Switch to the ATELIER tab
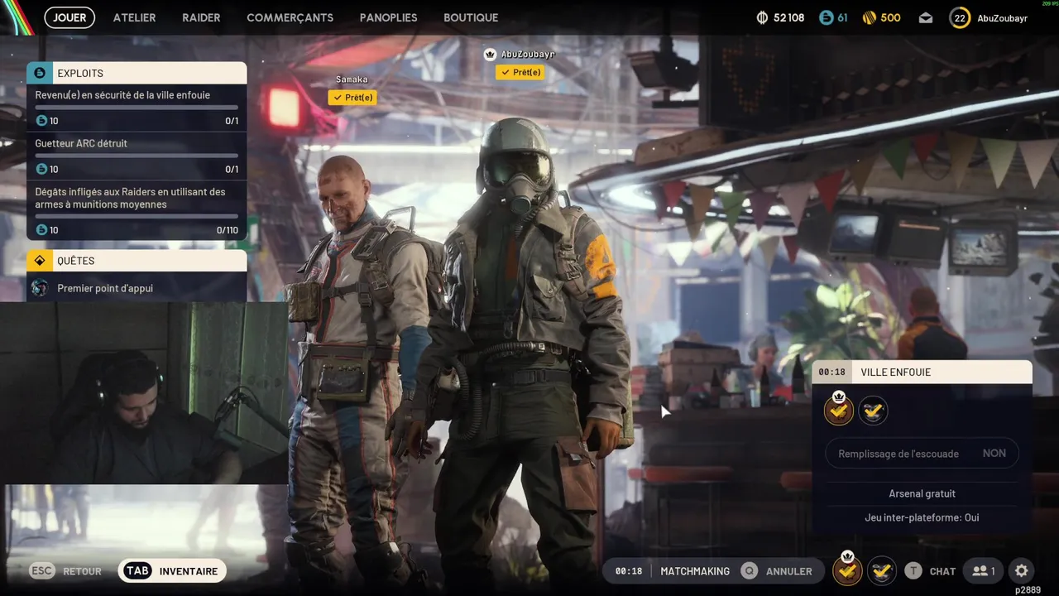This screenshot has width=1059, height=596. click(134, 17)
